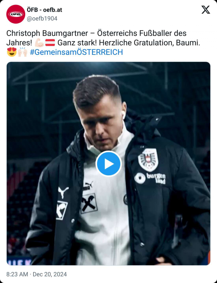This screenshot has height=283, width=217.
Task: Click the black Puma logo on the white shirt
Action: [x=88, y=185]
